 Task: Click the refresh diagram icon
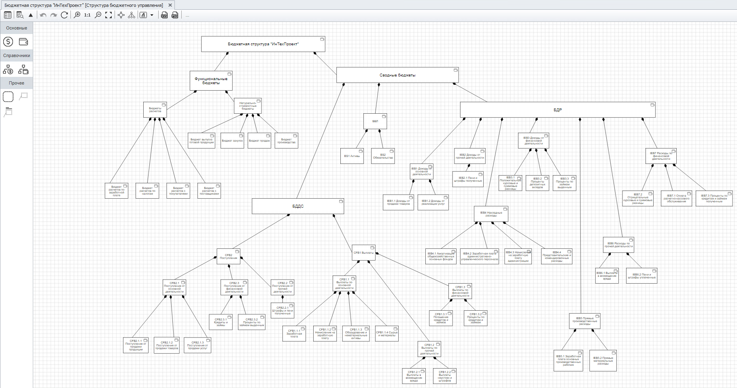(x=64, y=15)
